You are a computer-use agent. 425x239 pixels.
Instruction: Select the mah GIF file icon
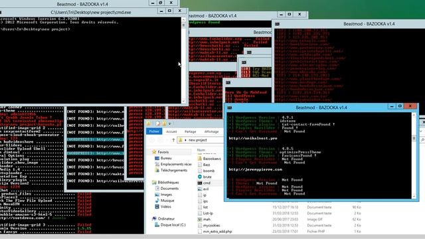pyautogui.click(x=200, y=219)
